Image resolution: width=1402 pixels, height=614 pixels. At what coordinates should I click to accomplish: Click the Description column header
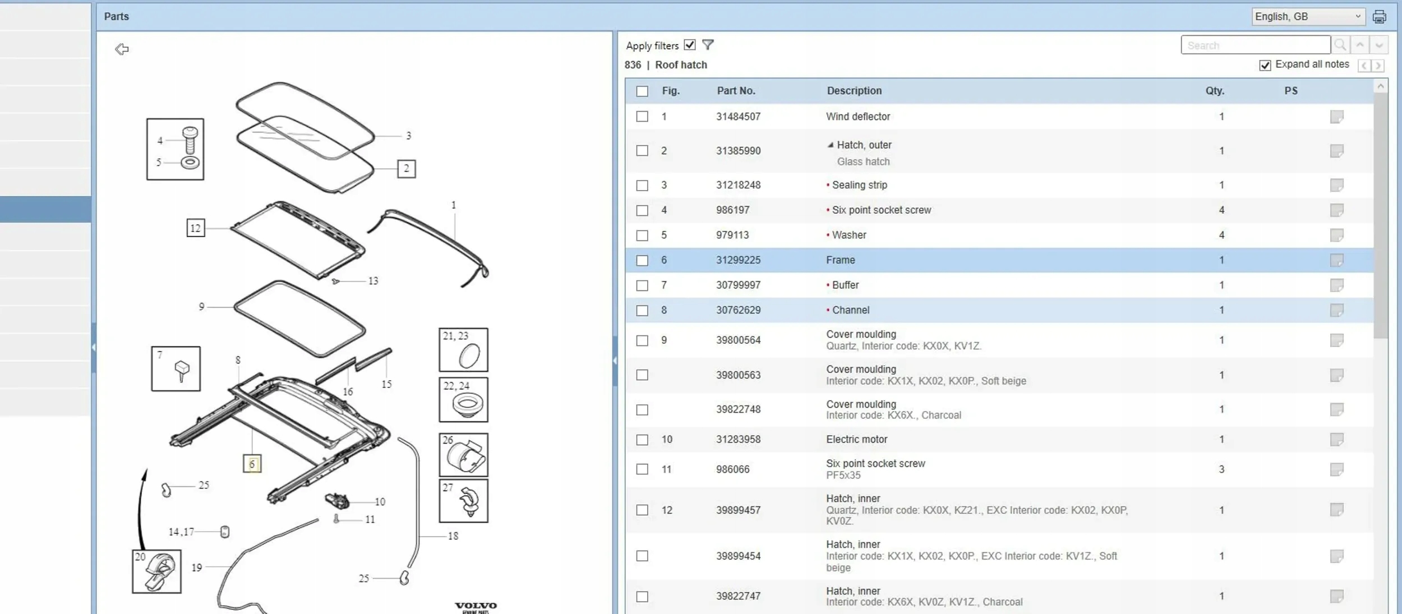pyautogui.click(x=854, y=91)
